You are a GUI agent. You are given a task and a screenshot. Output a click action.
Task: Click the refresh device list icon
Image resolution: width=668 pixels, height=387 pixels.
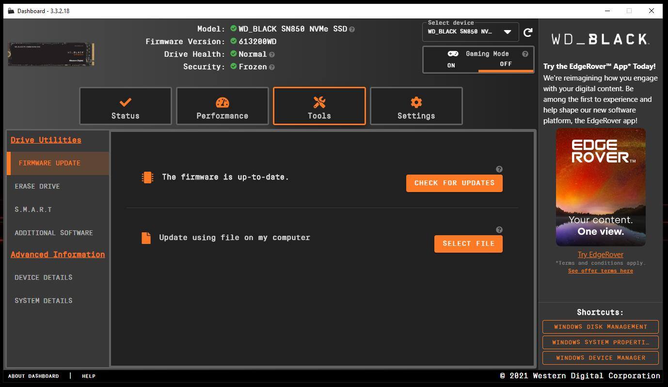(x=528, y=32)
